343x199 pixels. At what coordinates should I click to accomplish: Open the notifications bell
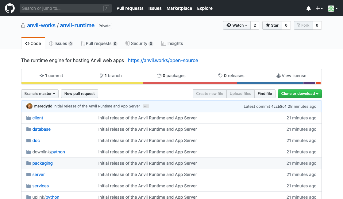point(309,9)
